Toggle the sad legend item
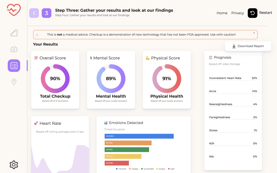Screen dimensions: 277x173 [x=171, y=169]
